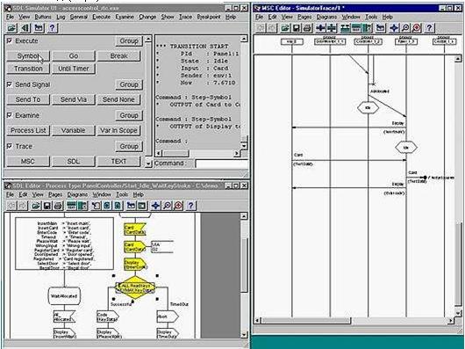The width and height of the screenshot is (465, 349).
Task: Click the down arrow below the simulator button panel scrollbar
Action: [148, 163]
